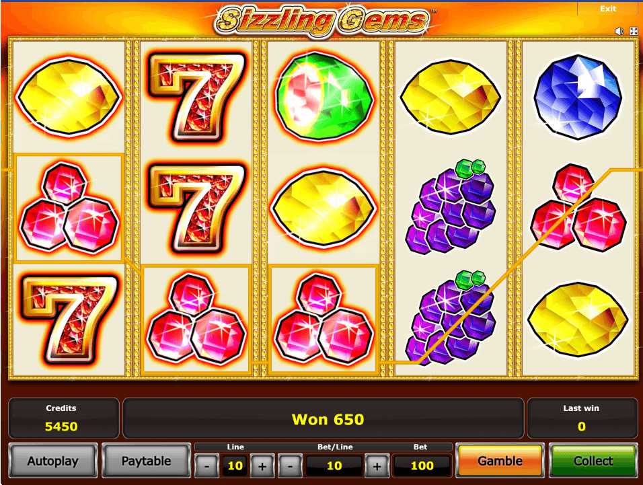Select the top red seven in reel two
The width and height of the screenshot is (643, 485).
[x=197, y=97]
